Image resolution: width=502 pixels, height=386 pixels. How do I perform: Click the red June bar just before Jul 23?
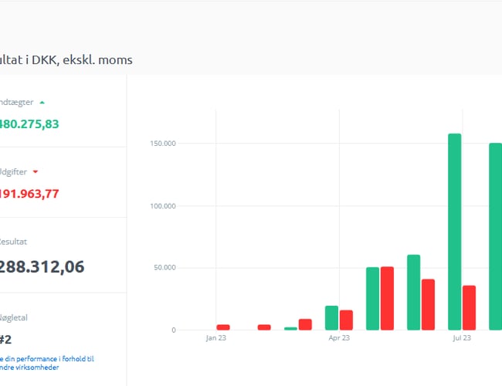428,304
